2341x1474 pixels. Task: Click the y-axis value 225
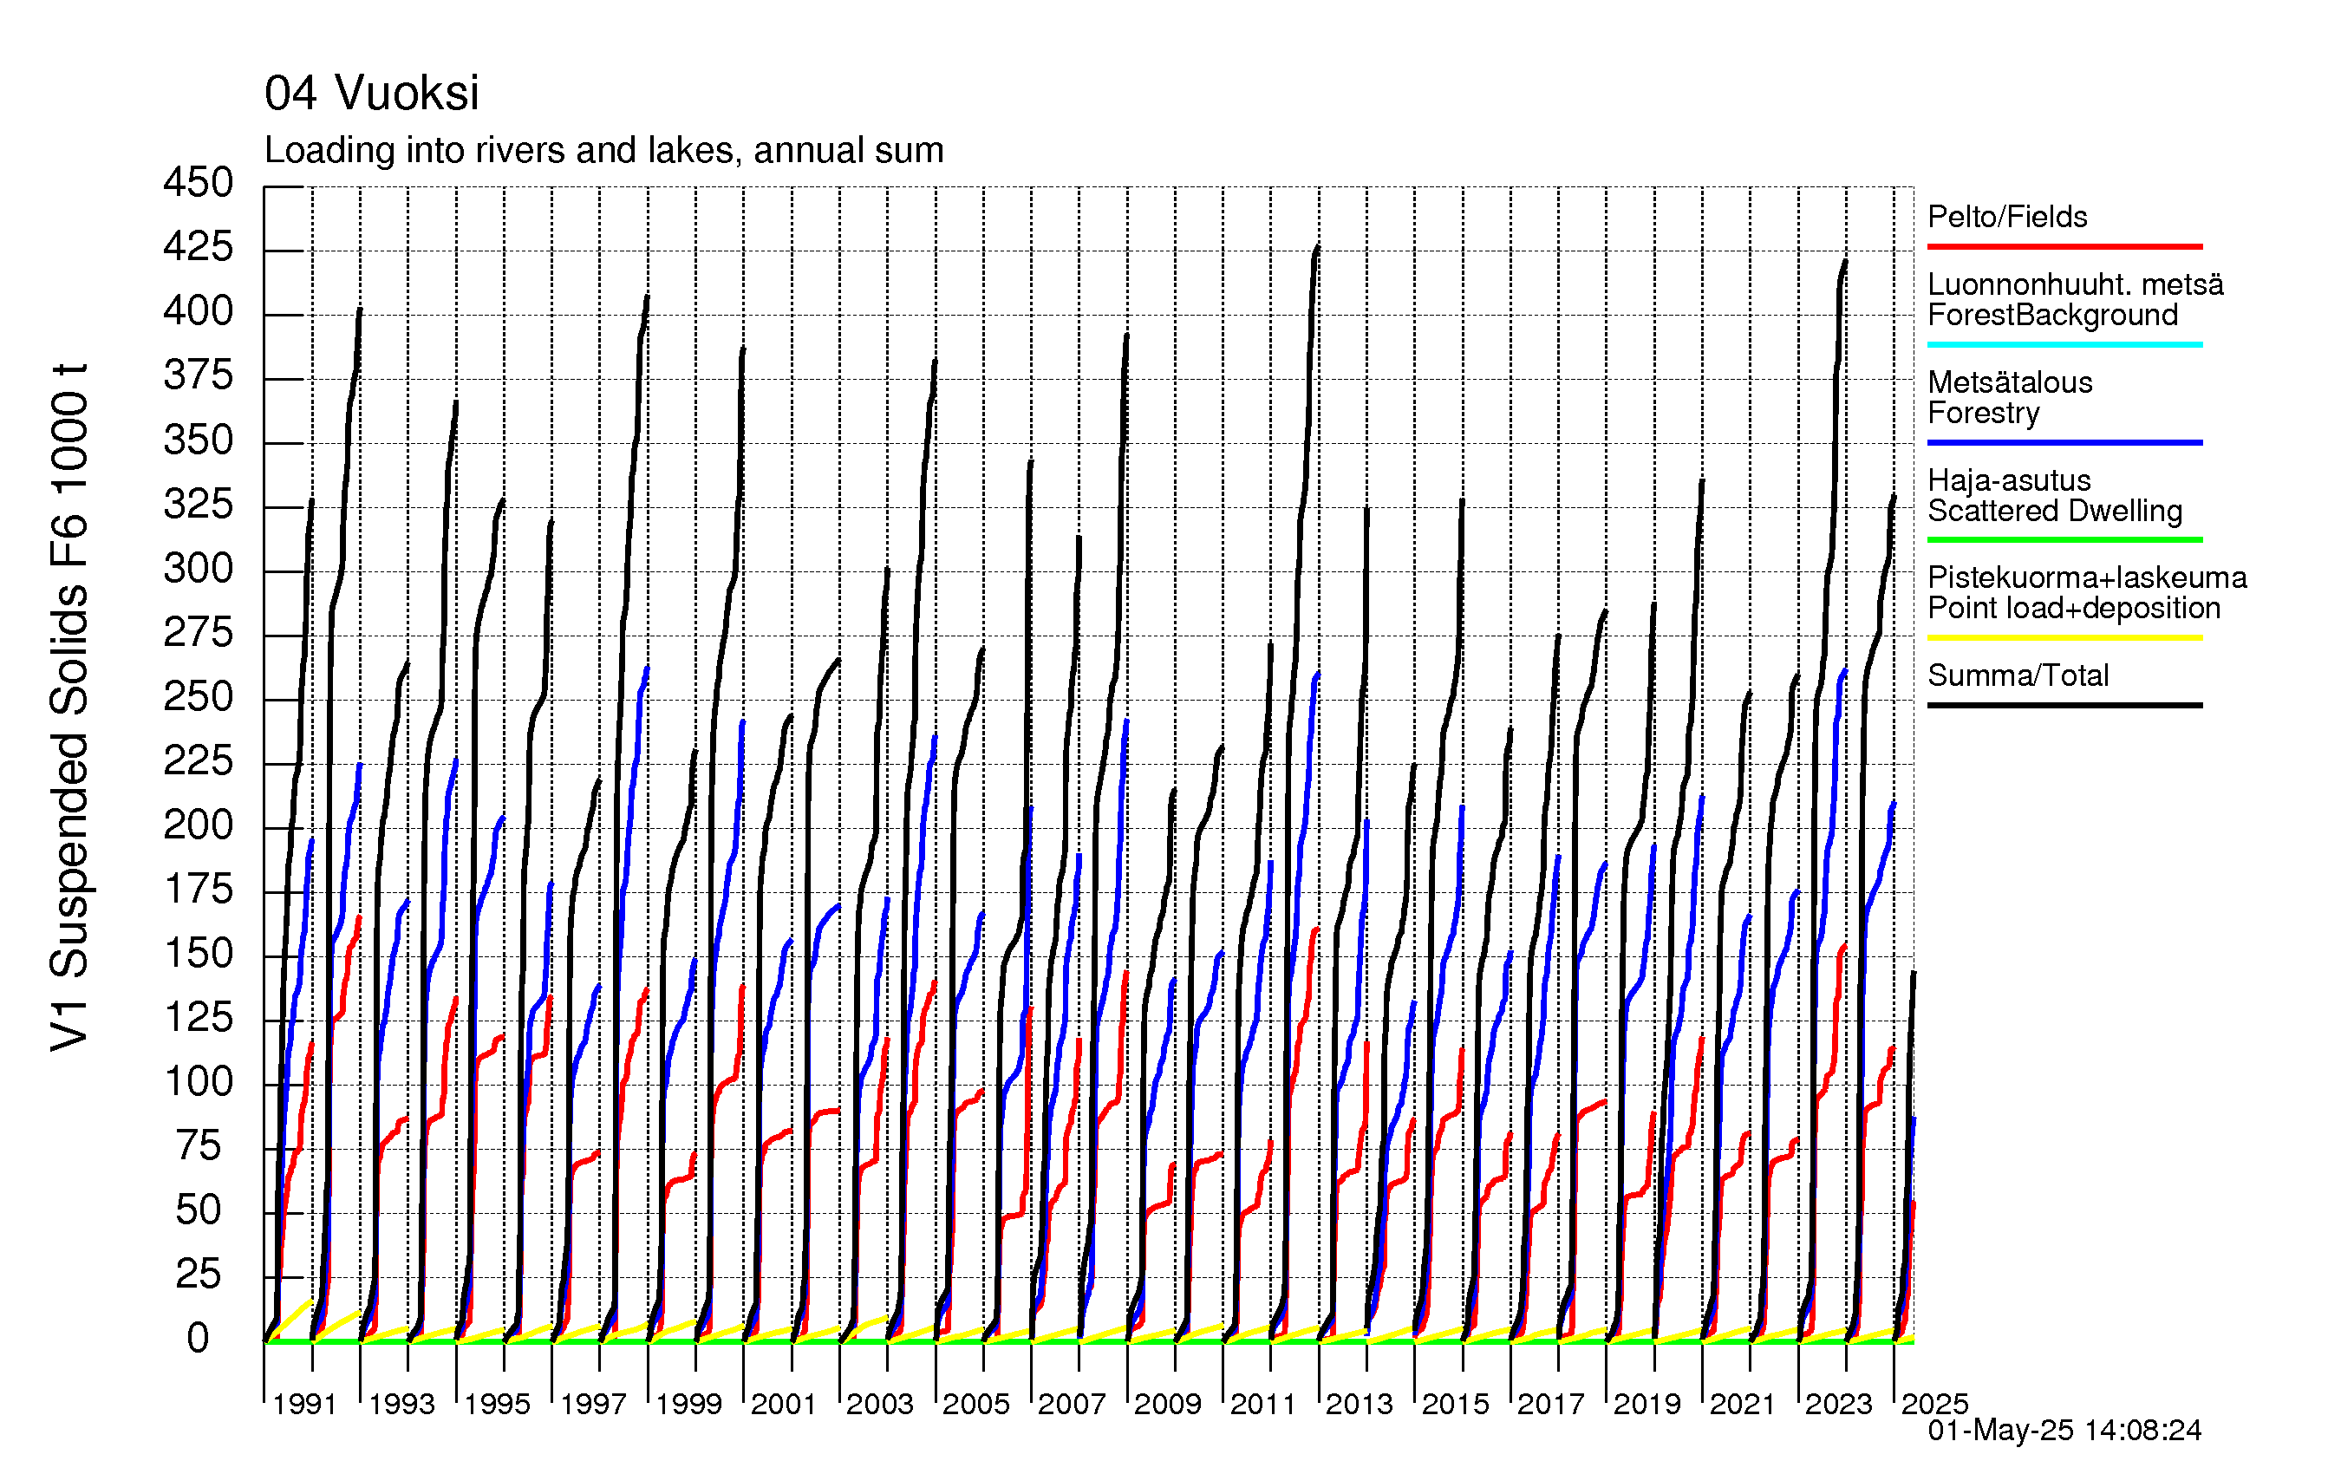199,761
